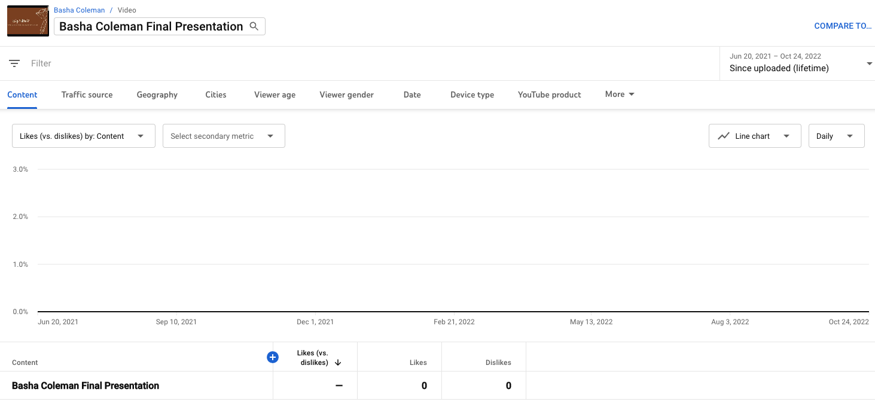Click the search magnifier in the title field
Screen dimensions: 875x420
(x=254, y=26)
